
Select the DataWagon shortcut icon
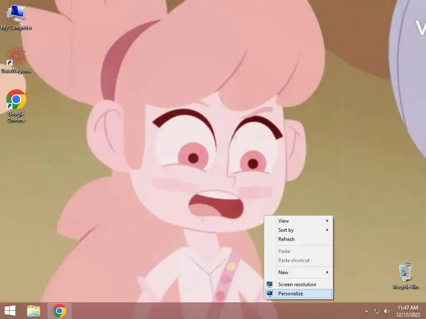click(16, 60)
